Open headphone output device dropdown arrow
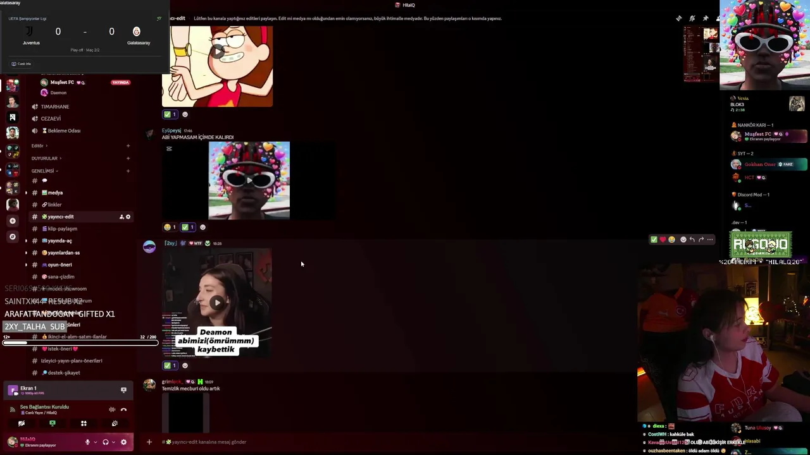Image resolution: width=810 pixels, height=455 pixels. tap(113, 442)
